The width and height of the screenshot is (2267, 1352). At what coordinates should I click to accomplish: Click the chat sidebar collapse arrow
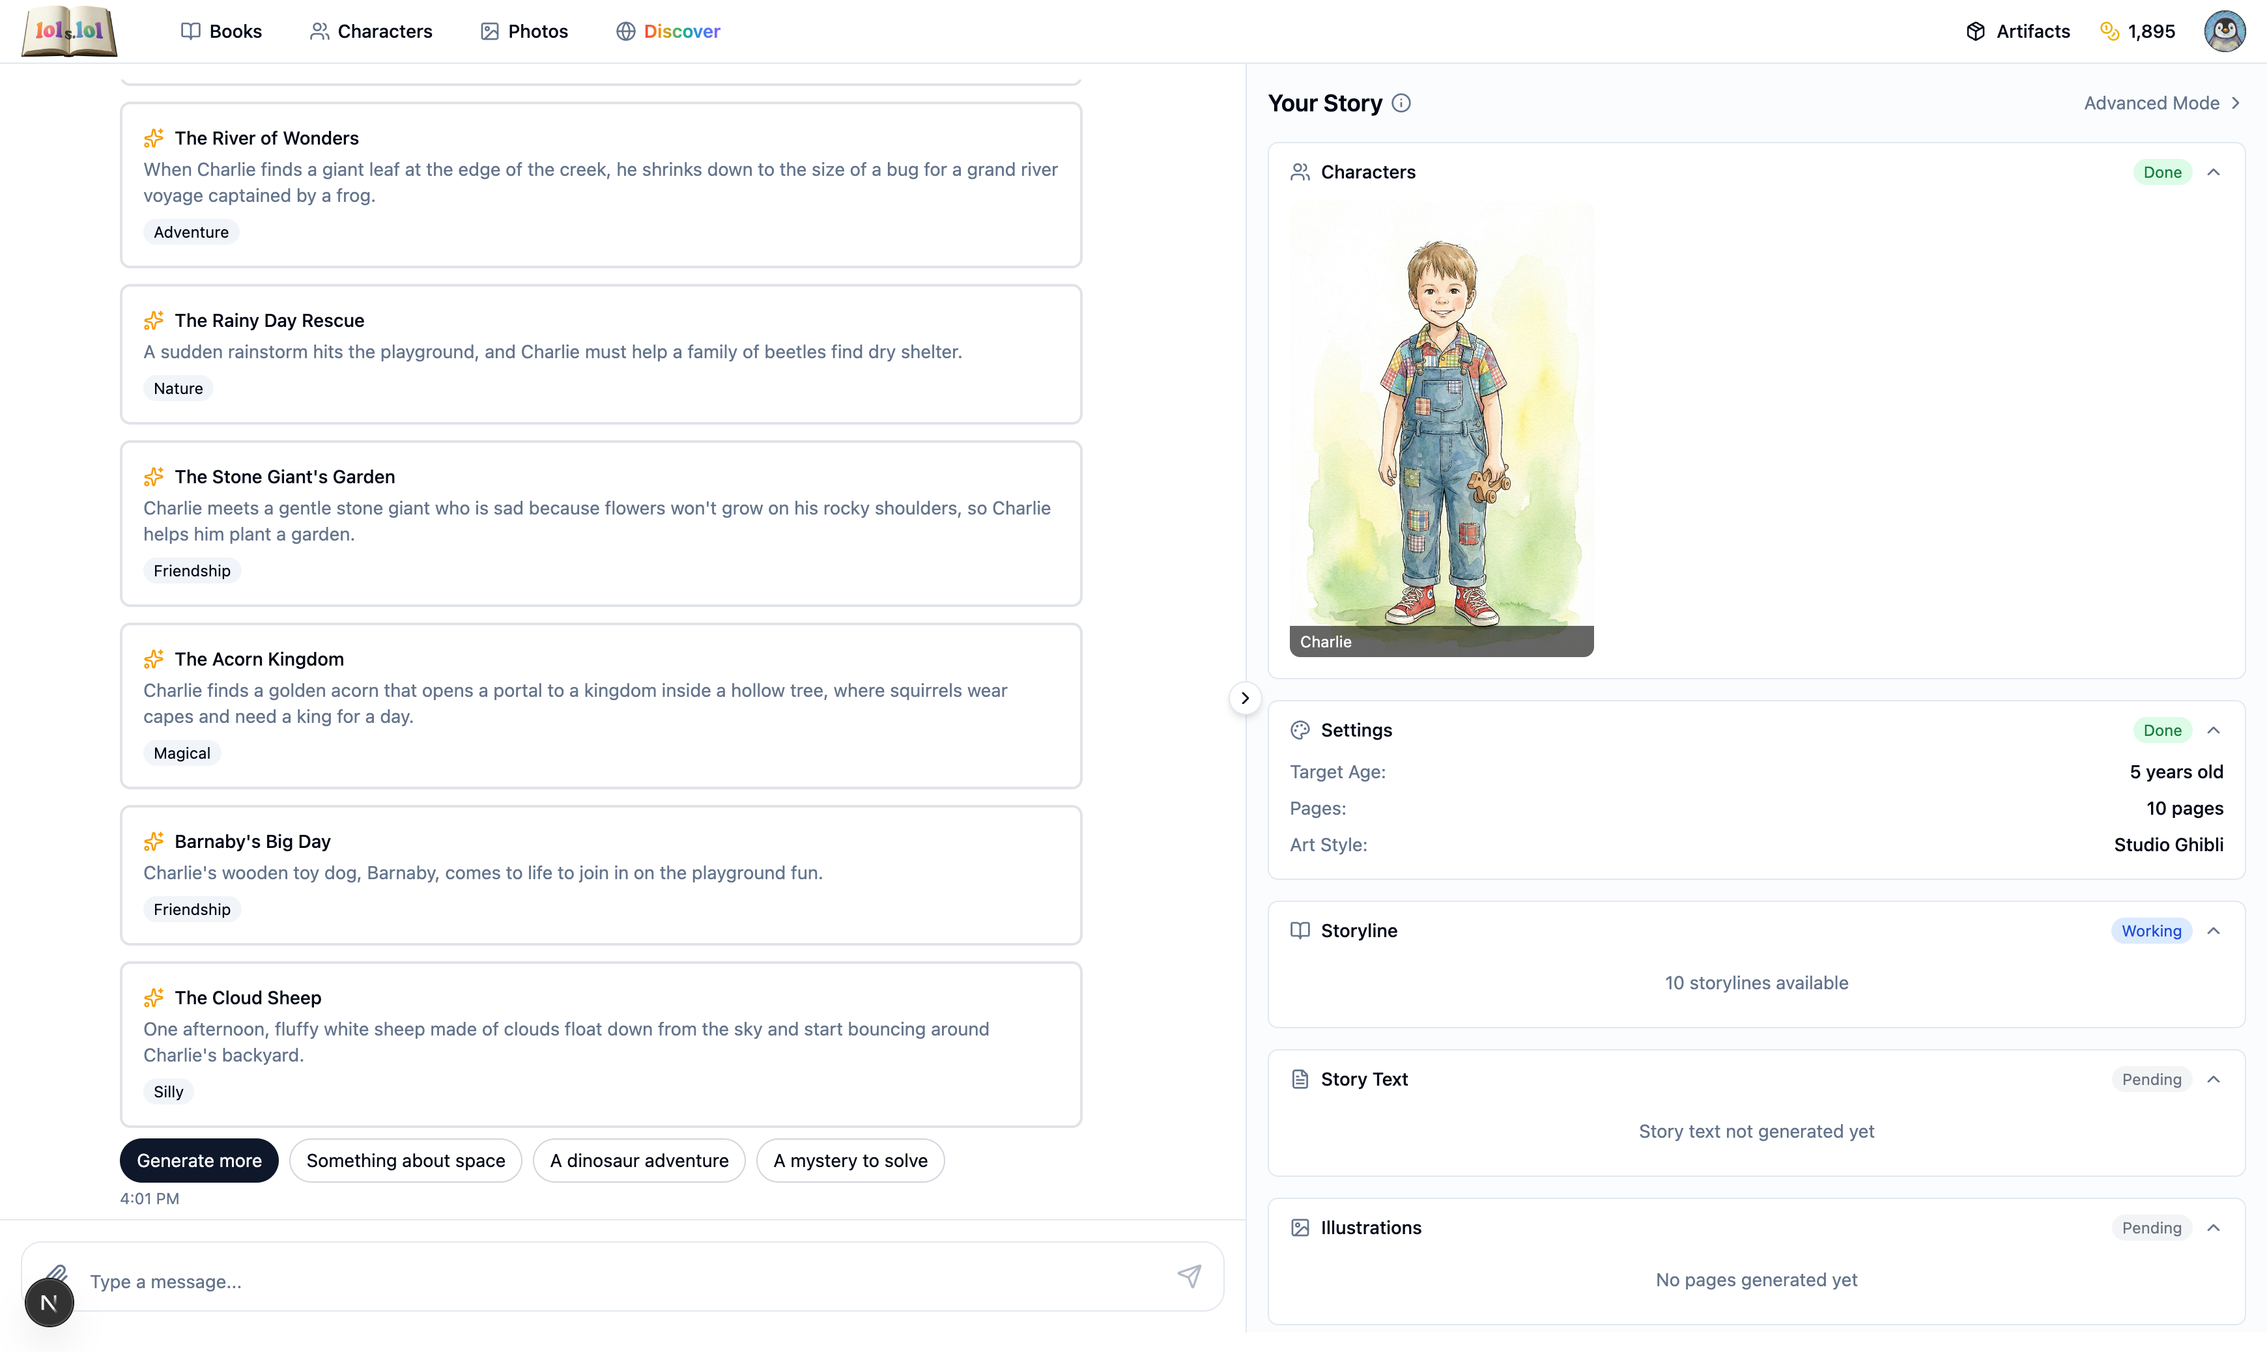(1245, 698)
